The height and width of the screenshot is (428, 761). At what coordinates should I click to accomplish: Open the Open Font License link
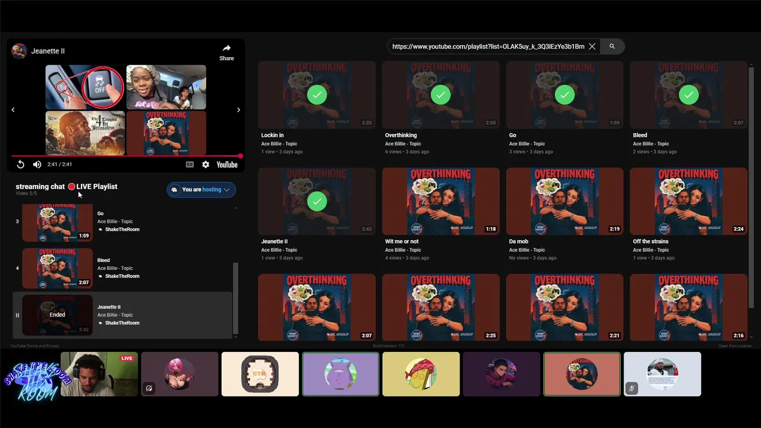pyautogui.click(x=735, y=346)
